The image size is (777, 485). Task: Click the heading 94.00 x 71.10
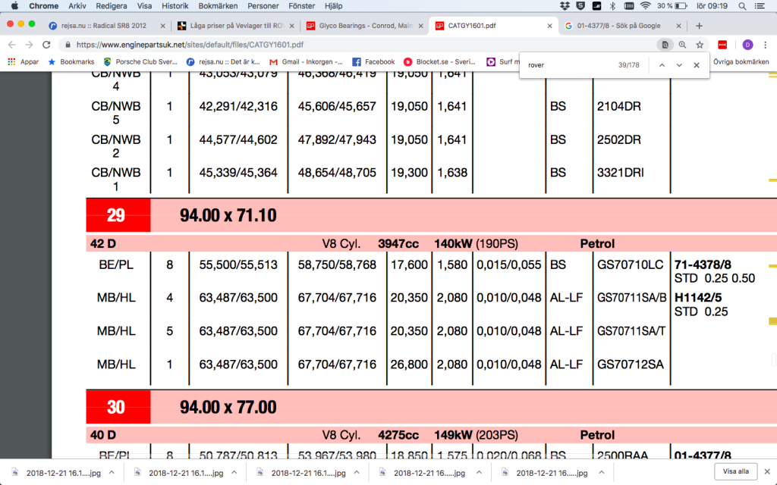point(228,215)
